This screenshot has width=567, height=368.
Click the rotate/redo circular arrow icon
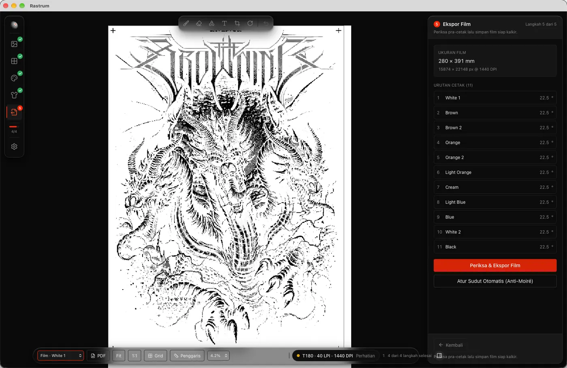(250, 23)
